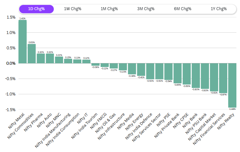The image size is (240, 152).
Task: Click the 0.22% value label
Action: pos(59,55)
